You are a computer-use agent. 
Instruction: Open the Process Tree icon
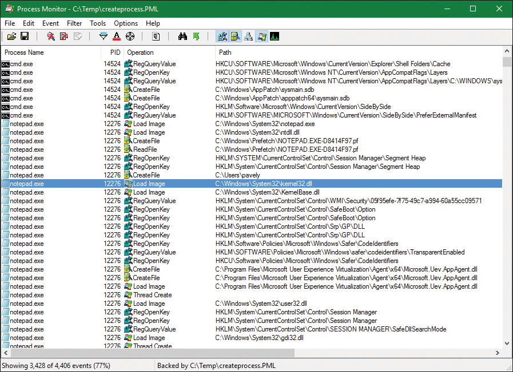(156, 37)
